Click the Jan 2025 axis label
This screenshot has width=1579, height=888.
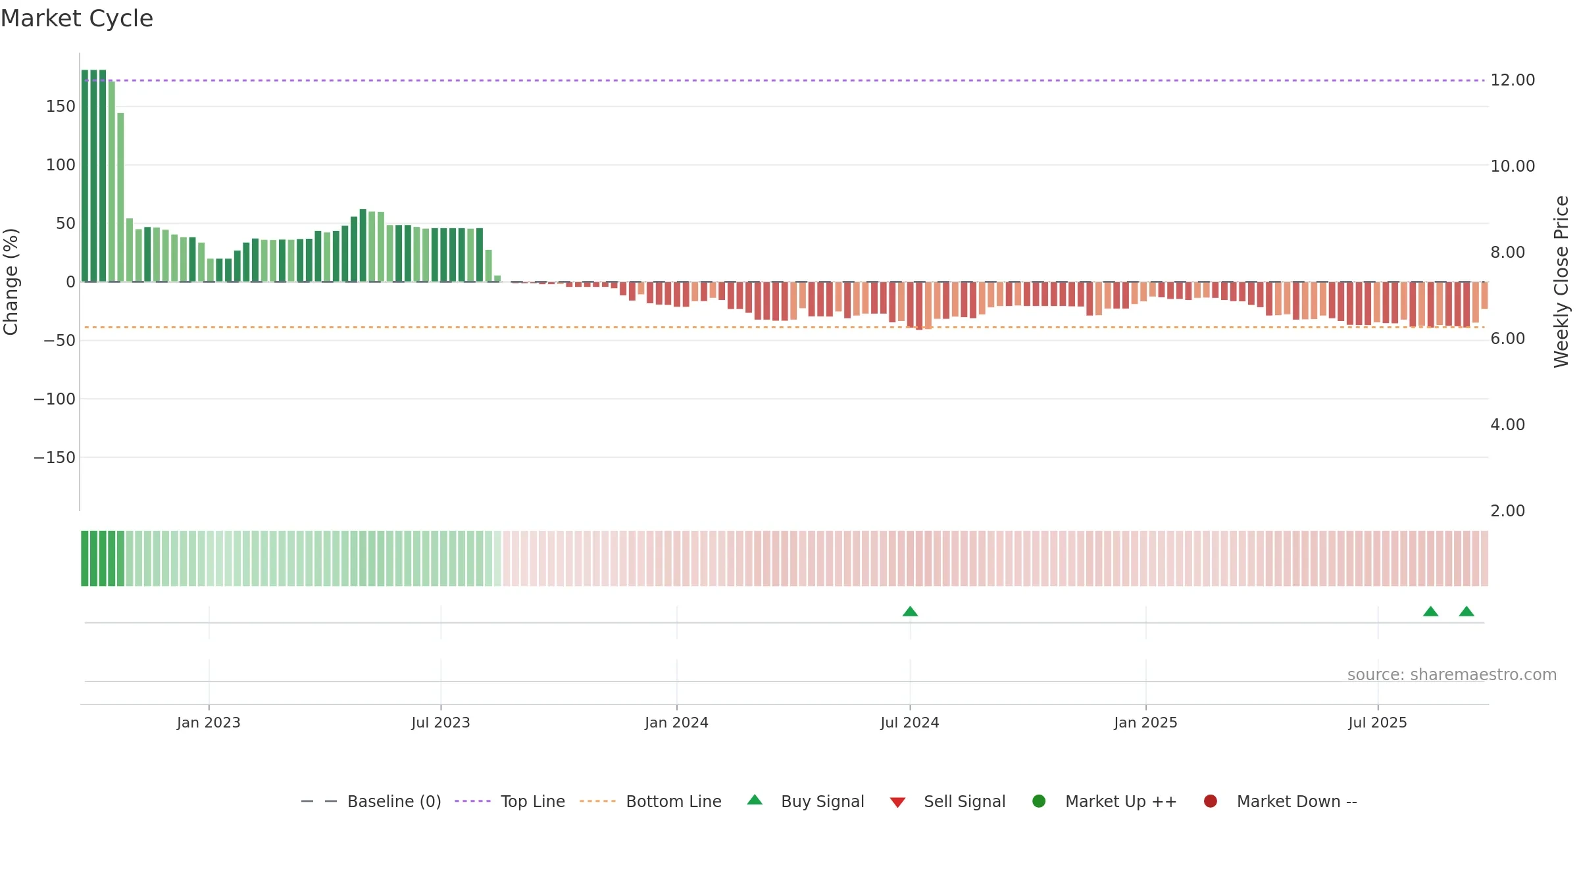pos(1145,723)
